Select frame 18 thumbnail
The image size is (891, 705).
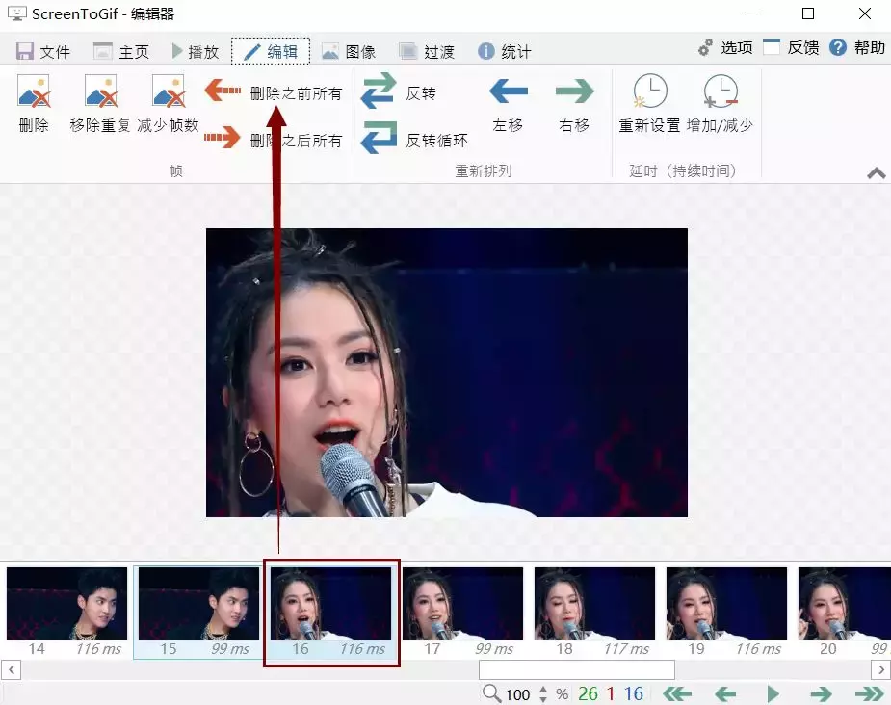[594, 603]
